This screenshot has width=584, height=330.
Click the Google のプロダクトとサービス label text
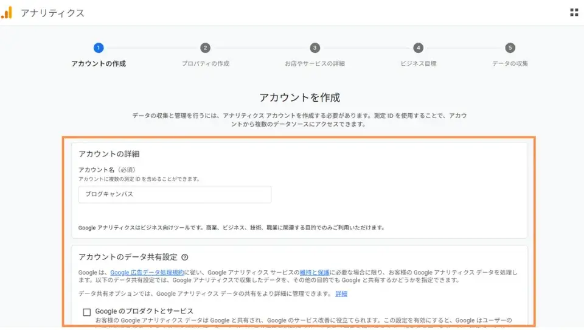tap(144, 311)
